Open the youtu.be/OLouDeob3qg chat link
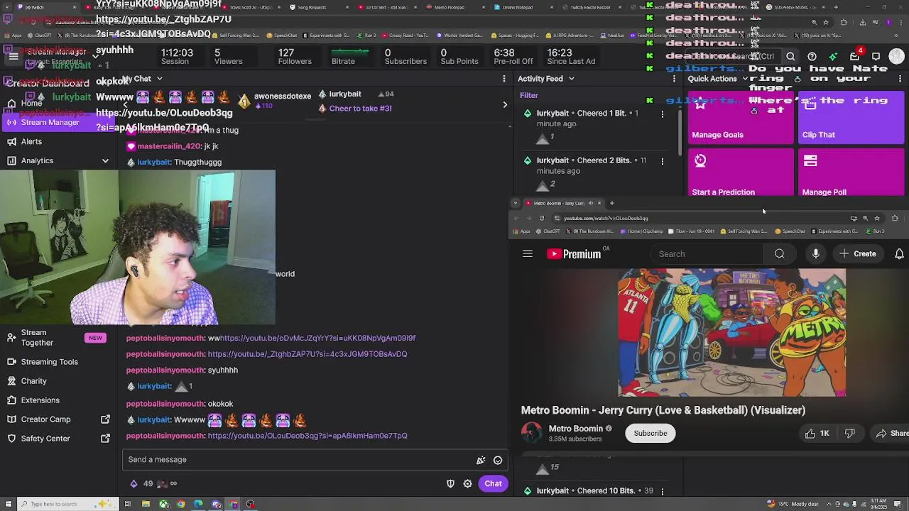This screenshot has height=511, width=909. tap(307, 436)
